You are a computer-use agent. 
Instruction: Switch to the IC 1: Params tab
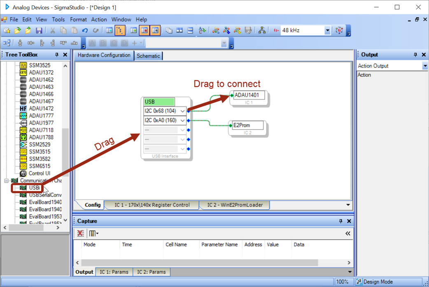tap(114, 272)
